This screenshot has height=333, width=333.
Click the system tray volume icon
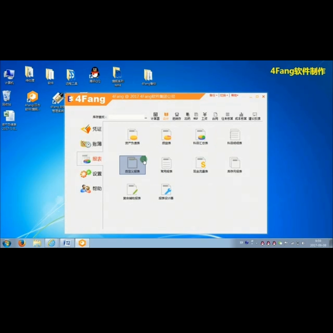point(303,243)
